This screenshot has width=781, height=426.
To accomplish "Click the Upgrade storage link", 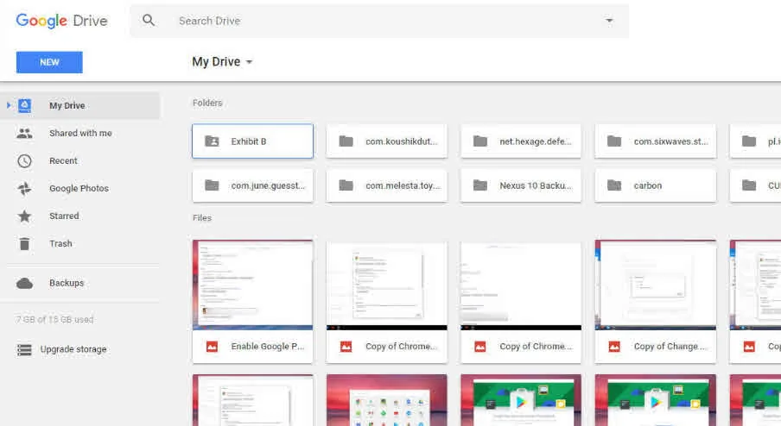I will (73, 349).
